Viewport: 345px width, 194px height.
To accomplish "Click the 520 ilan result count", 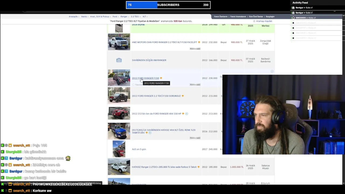I will 178,21.
